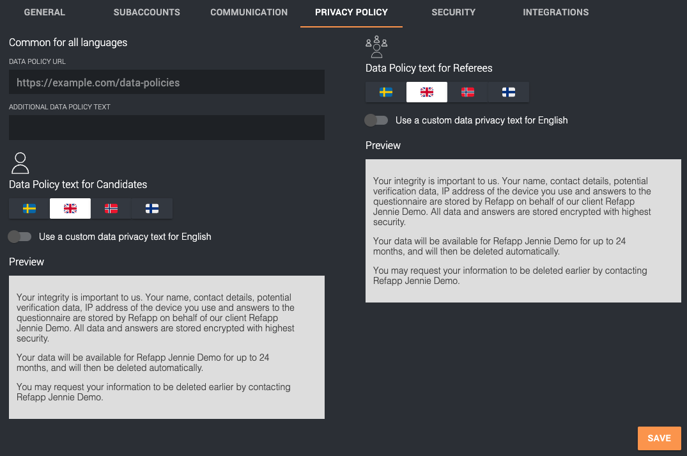Switch to the Integrations tab

[555, 12]
